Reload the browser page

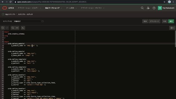(10, 2)
